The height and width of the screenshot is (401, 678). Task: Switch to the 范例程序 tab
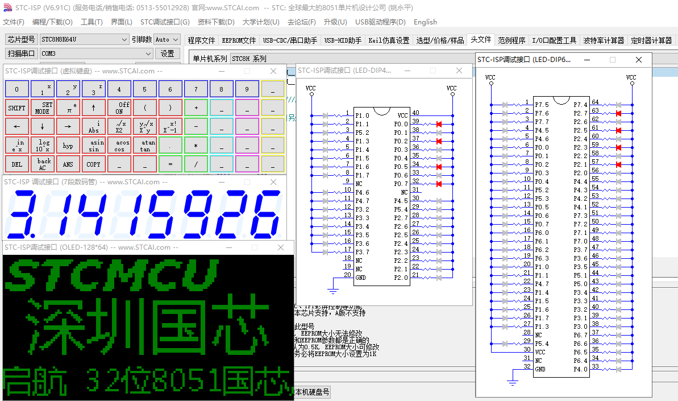(511, 40)
